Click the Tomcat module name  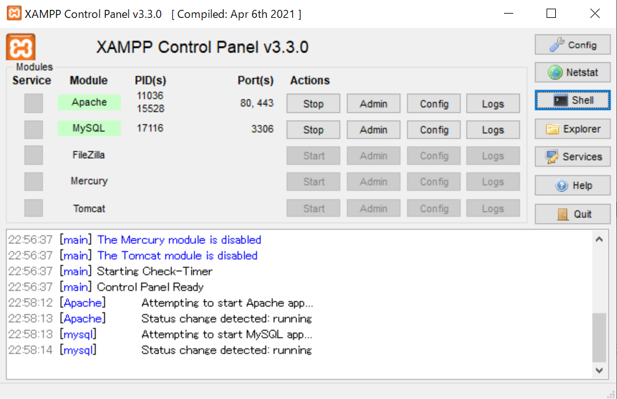pos(89,209)
